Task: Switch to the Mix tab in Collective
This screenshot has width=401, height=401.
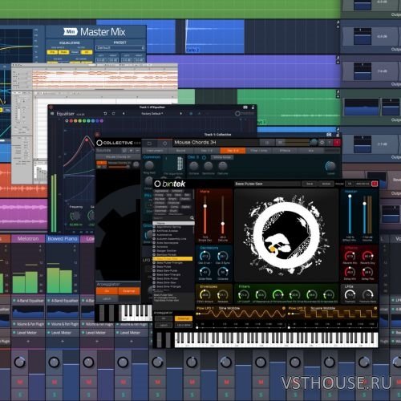Action: 311,151
